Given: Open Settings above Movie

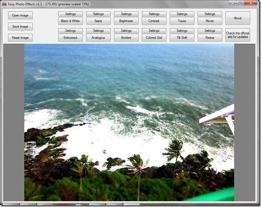Looking at the screenshot, I should 210,14.
